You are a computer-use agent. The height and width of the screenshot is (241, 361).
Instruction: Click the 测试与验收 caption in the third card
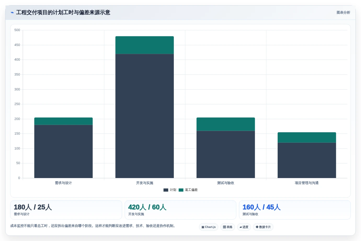point(250,214)
